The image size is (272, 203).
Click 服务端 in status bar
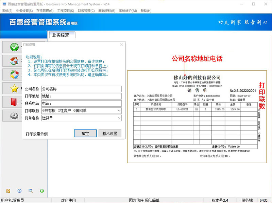247,200
